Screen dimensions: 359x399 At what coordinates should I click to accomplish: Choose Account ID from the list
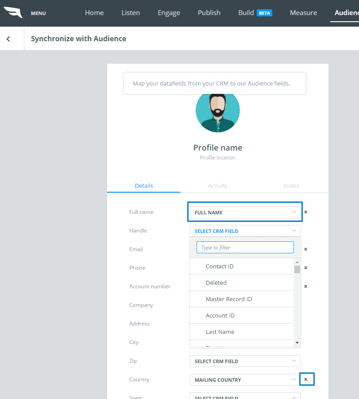(x=241, y=316)
